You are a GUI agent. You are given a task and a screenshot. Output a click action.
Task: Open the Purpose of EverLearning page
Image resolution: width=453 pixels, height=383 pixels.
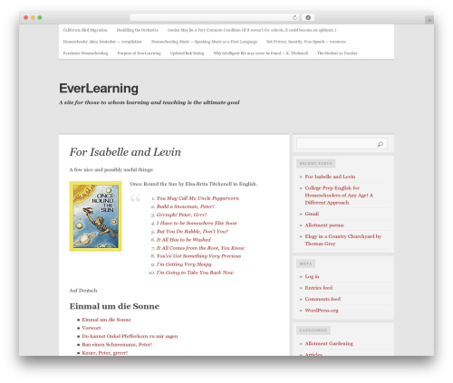139,53
